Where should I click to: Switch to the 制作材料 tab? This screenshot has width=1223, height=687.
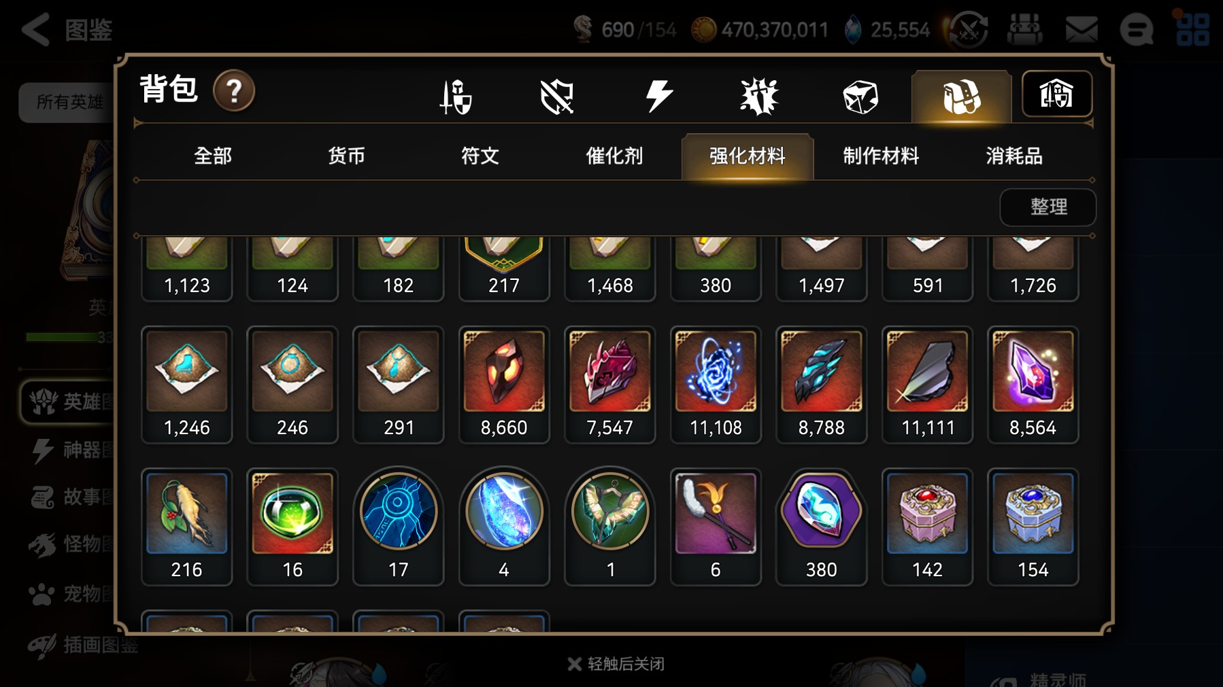(x=881, y=156)
